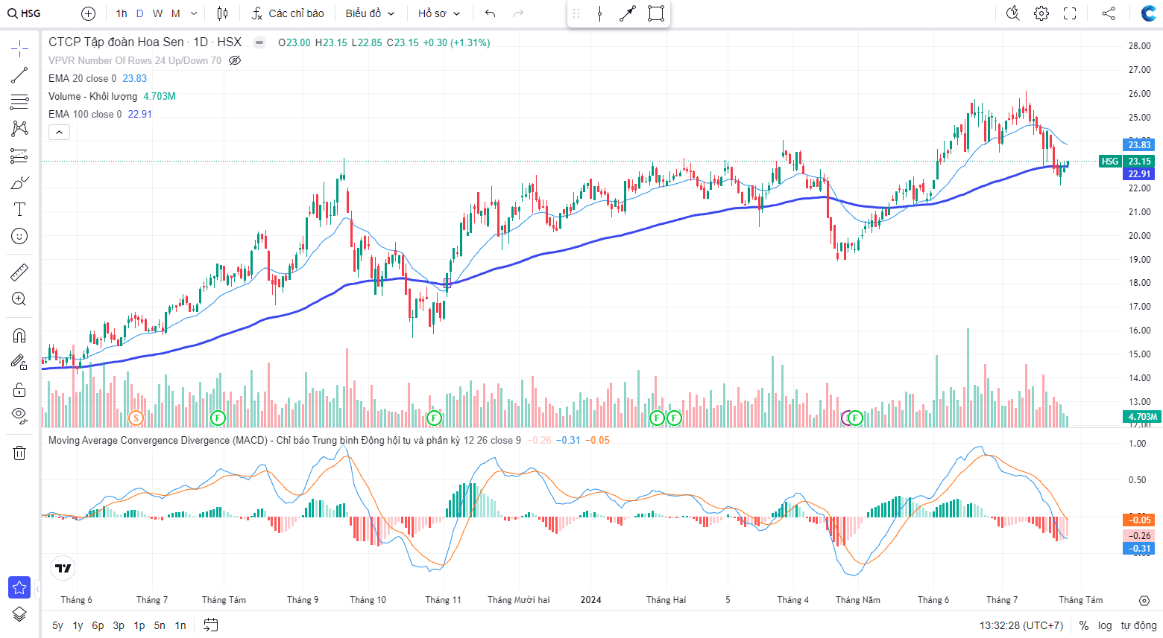Expand the timeframe dropdown arrow

194,13
